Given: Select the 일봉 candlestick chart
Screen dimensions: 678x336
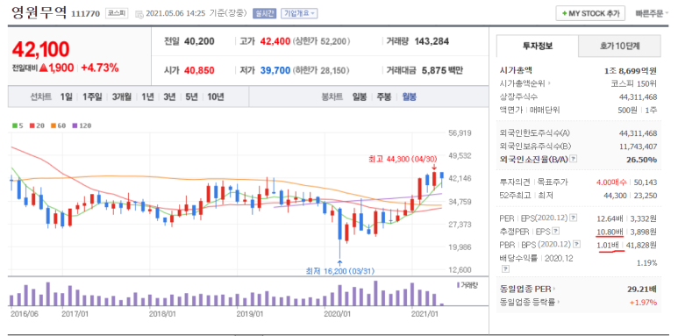Looking at the screenshot, I should (x=360, y=97).
